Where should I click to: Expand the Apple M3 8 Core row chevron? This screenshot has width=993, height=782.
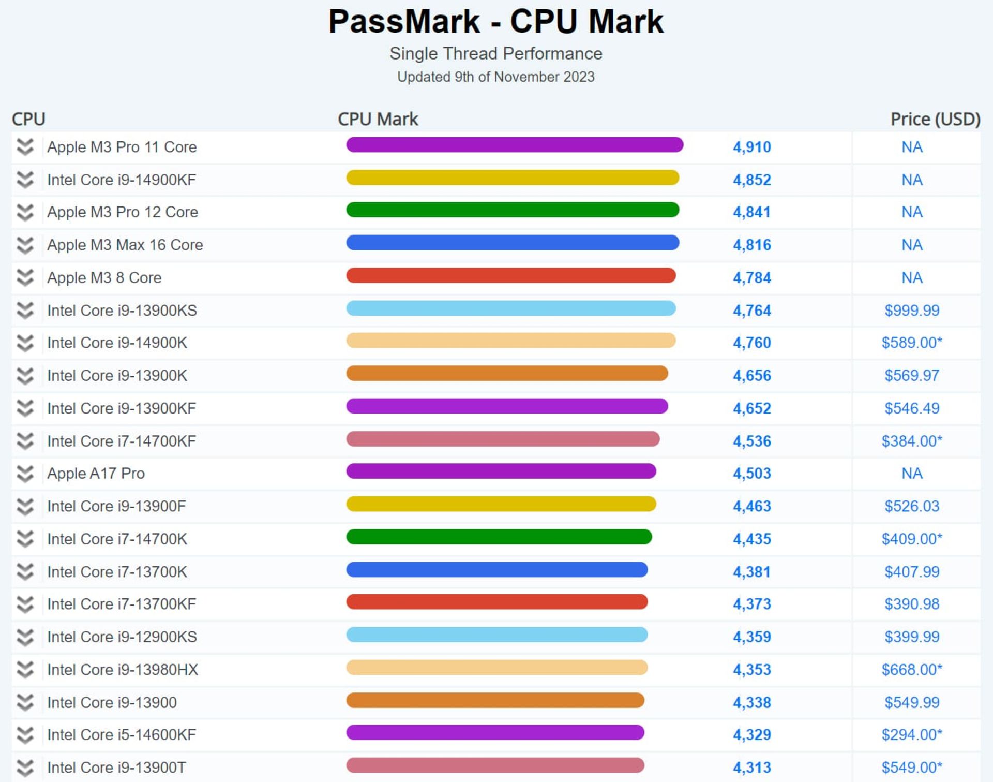(x=25, y=278)
